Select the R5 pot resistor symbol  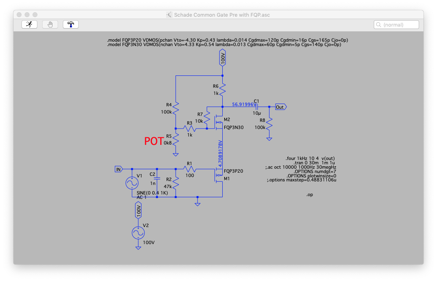click(176, 139)
